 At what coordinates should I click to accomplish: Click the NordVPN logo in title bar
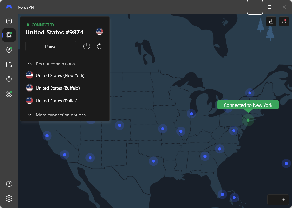[x=9, y=7]
